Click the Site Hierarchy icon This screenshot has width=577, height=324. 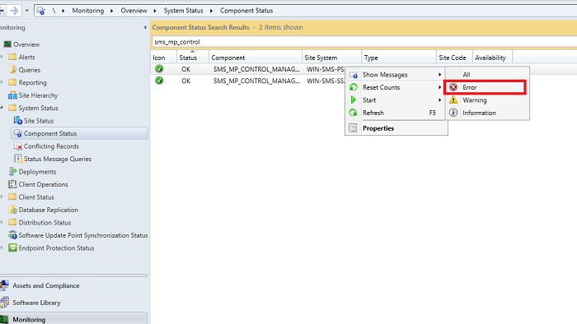(12, 95)
